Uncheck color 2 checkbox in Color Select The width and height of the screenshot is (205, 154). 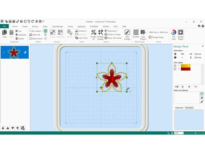175,69
